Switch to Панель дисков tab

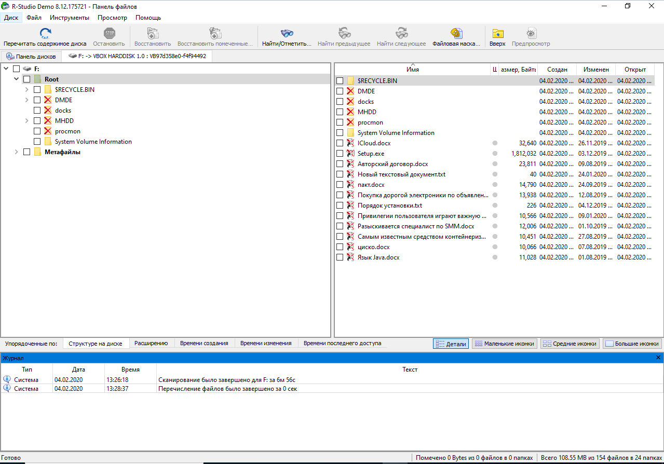pos(31,56)
